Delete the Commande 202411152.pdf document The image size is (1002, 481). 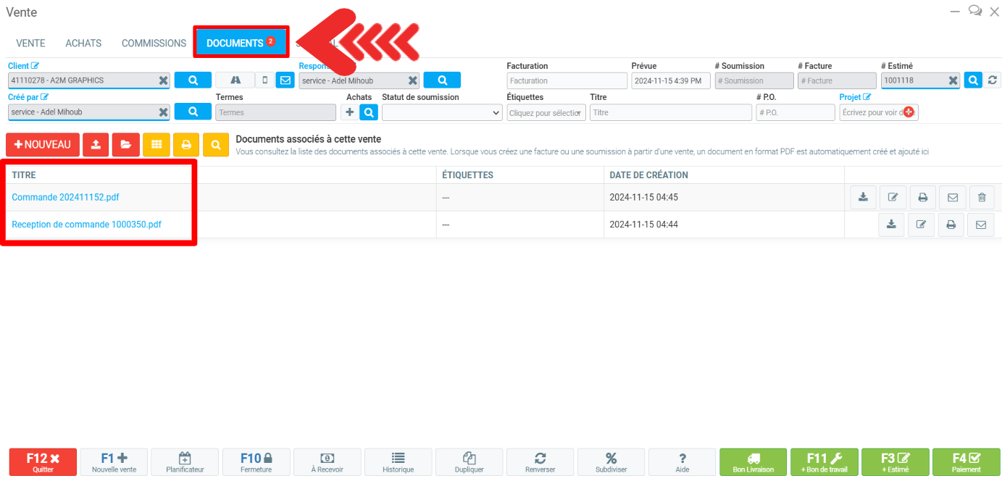coord(982,197)
